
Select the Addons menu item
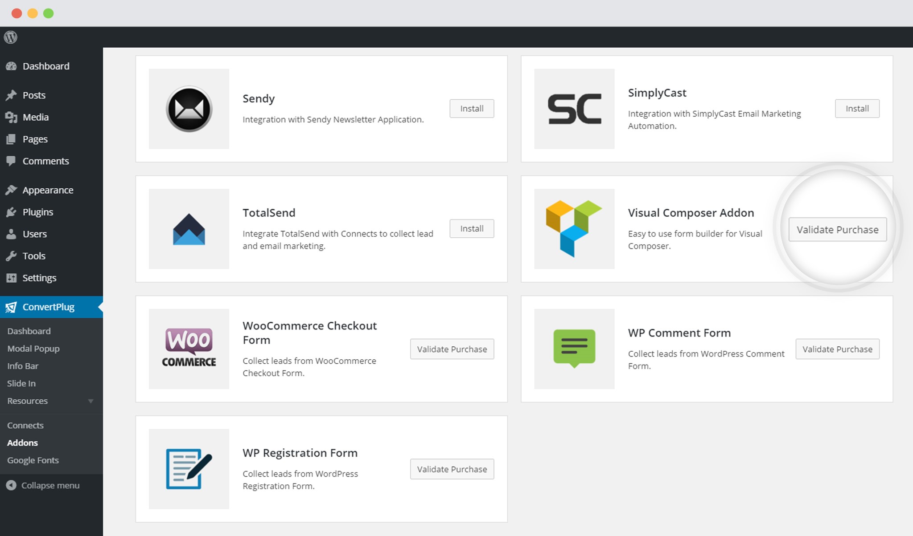click(22, 442)
